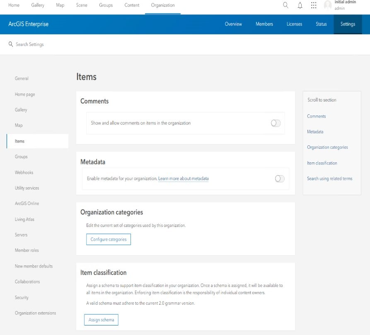The width and height of the screenshot is (370, 335).
Task: Open the Licenses tab
Action: click(x=294, y=24)
